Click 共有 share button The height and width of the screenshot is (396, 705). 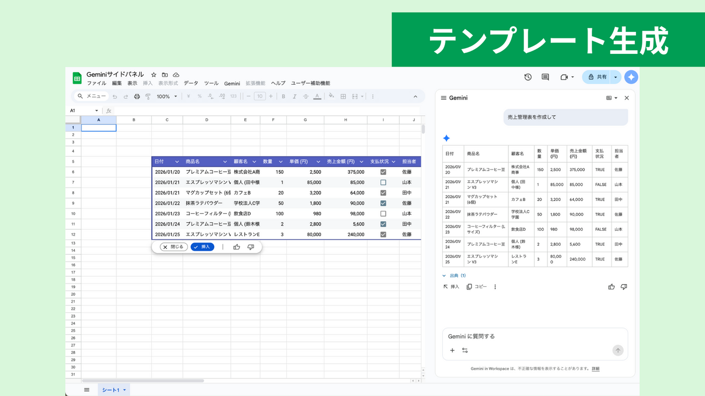click(597, 77)
